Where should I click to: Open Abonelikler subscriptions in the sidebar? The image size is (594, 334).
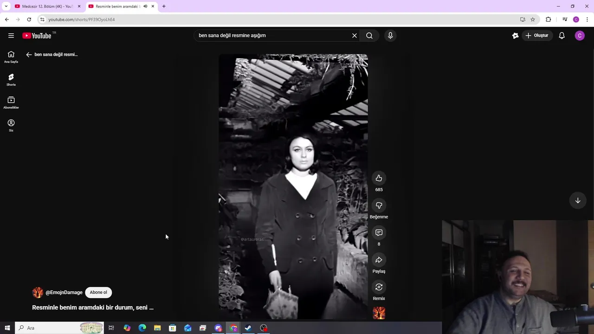(x=11, y=103)
